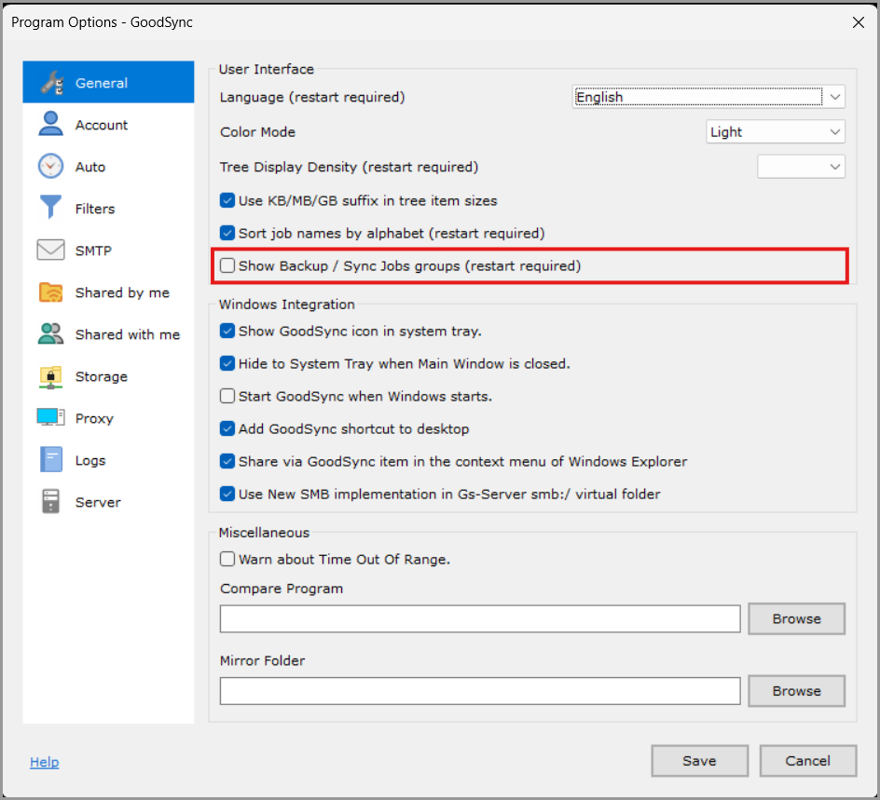Enable Show Backup / Sync Jobs groups
Image resolution: width=880 pixels, height=800 pixels.
pos(227,265)
